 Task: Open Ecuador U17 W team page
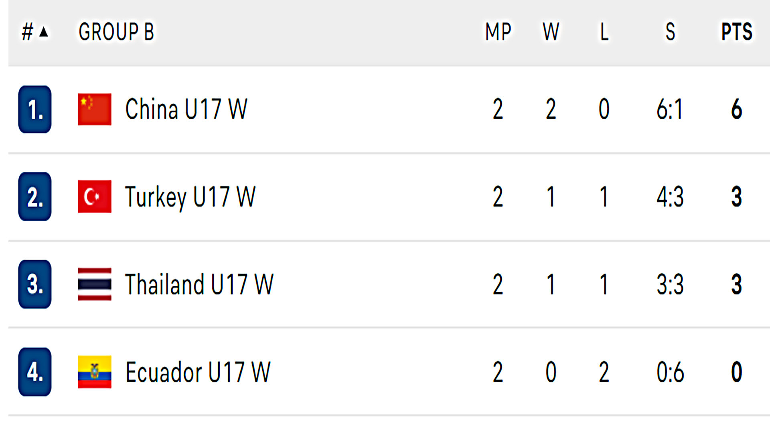pos(198,372)
